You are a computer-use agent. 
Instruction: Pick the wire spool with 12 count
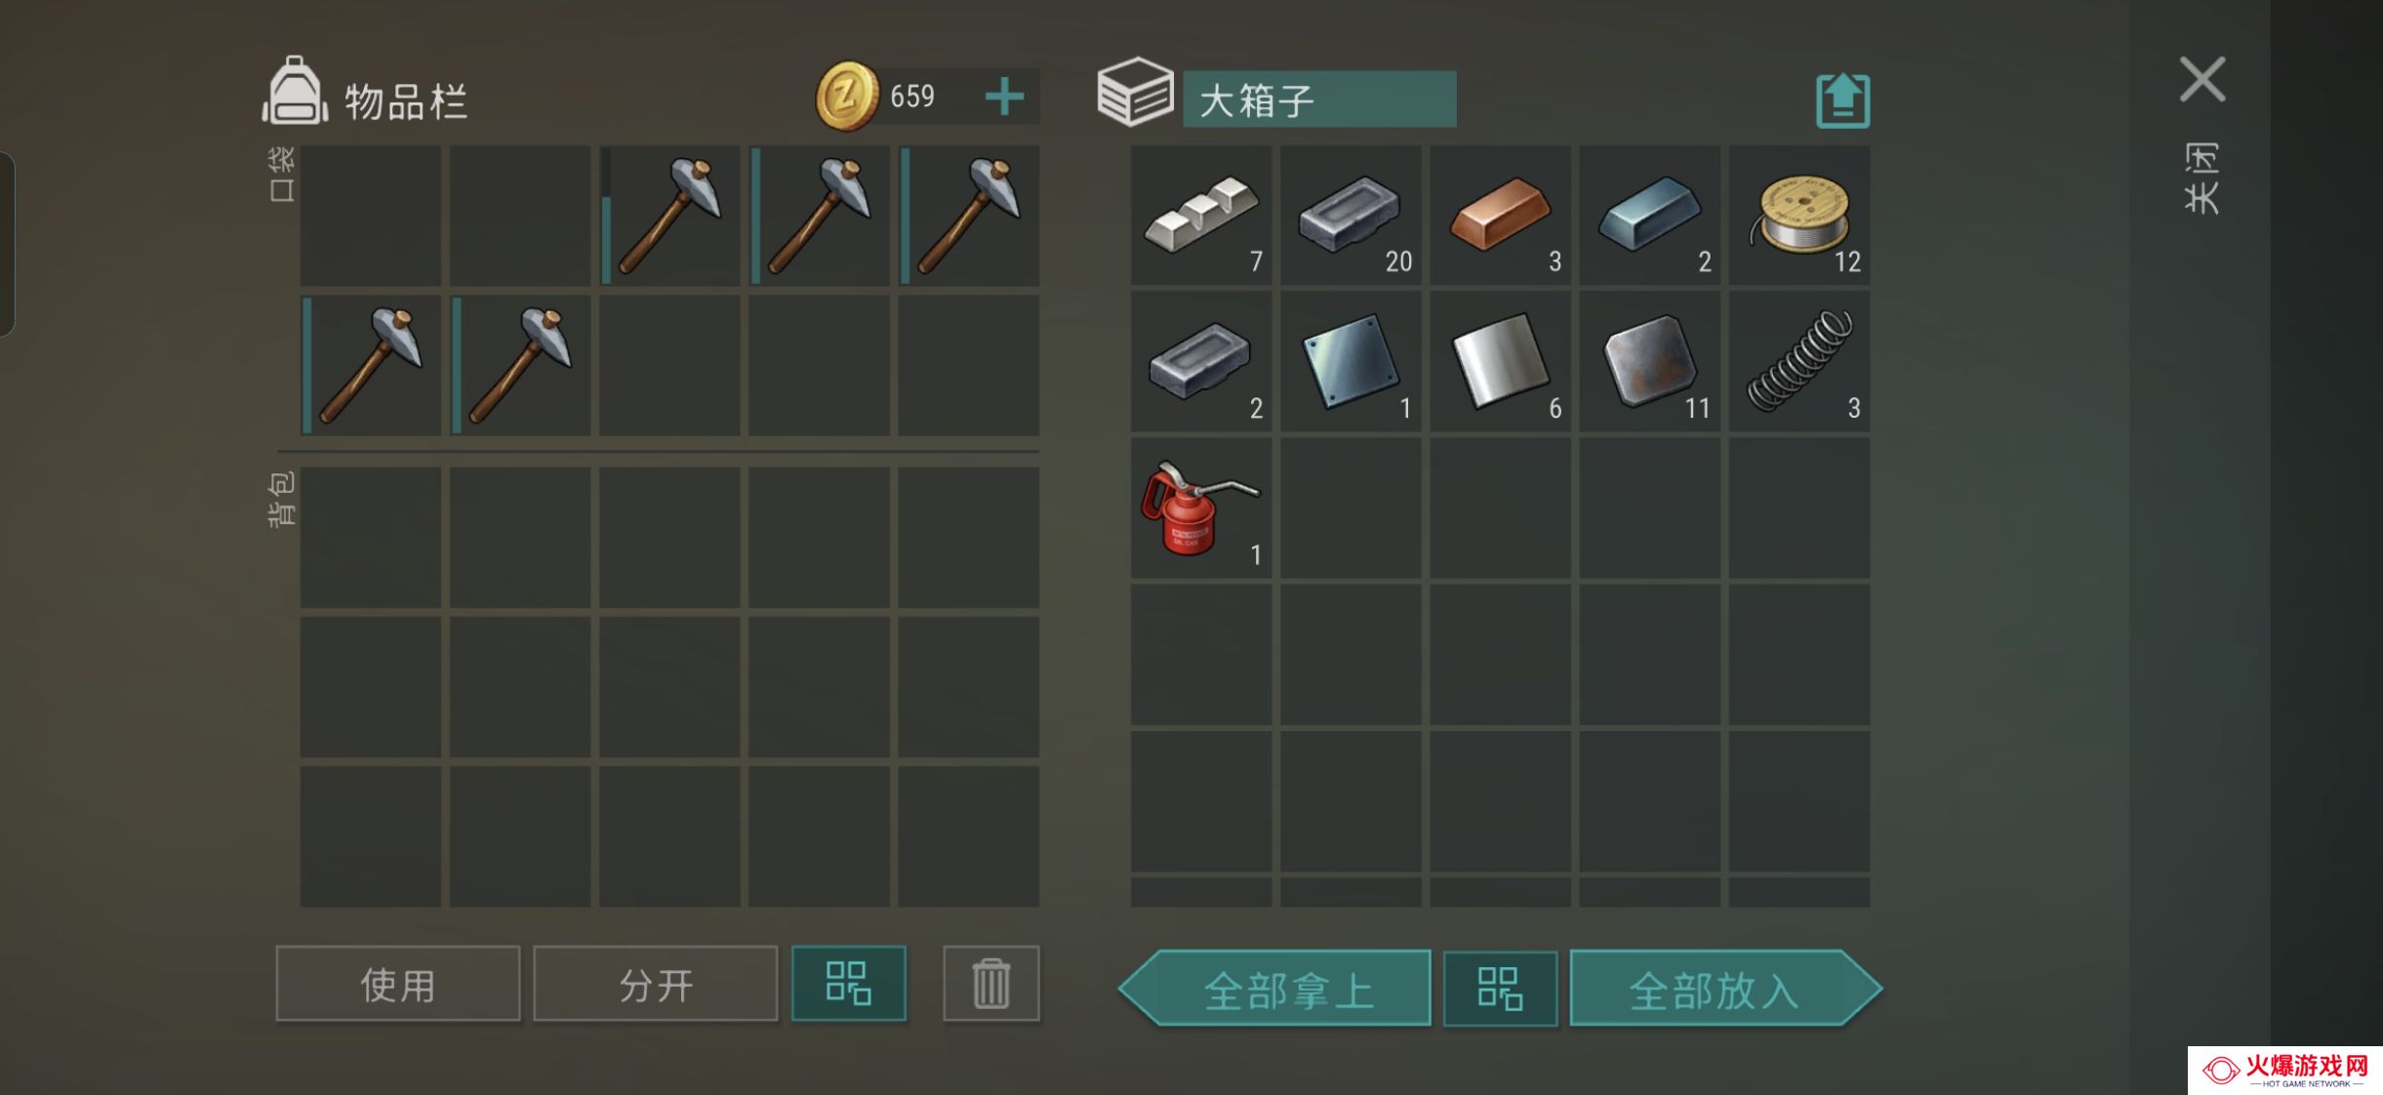point(1799,215)
